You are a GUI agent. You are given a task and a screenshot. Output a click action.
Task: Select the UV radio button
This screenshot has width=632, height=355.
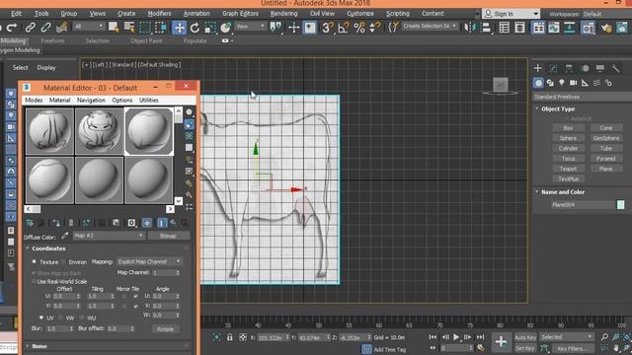point(41,318)
